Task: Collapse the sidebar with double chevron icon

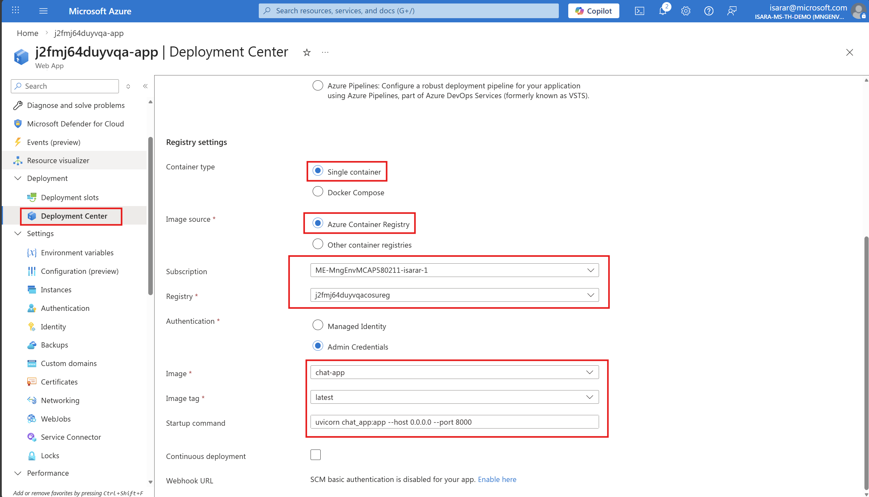Action: [x=145, y=86]
